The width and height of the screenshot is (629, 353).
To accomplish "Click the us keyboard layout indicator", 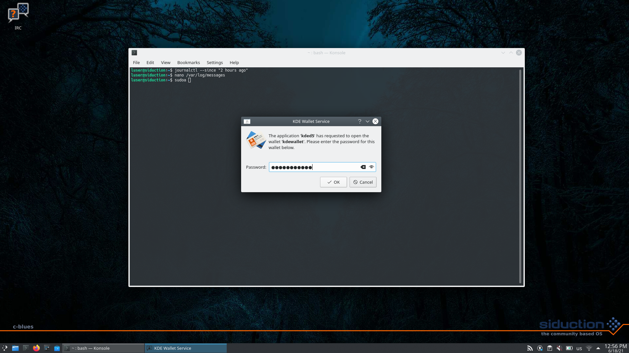I will 579,348.
